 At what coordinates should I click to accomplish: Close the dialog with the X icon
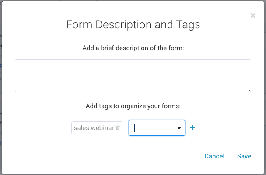tap(252, 15)
